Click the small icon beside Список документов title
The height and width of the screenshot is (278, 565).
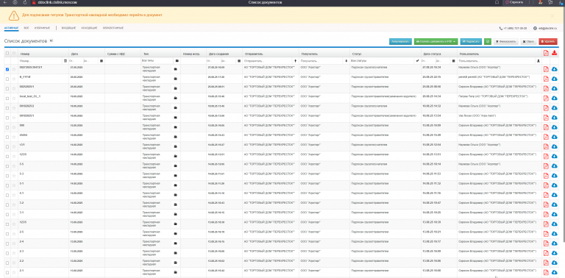pyautogui.click(x=51, y=40)
